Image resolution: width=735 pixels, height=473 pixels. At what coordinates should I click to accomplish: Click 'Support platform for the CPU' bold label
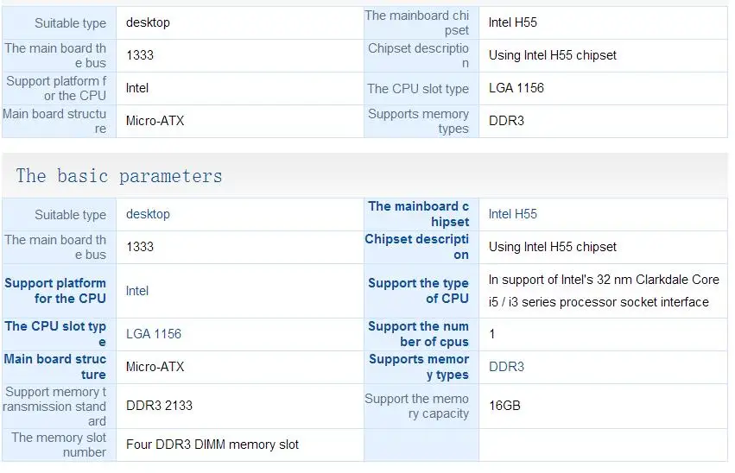click(x=55, y=291)
